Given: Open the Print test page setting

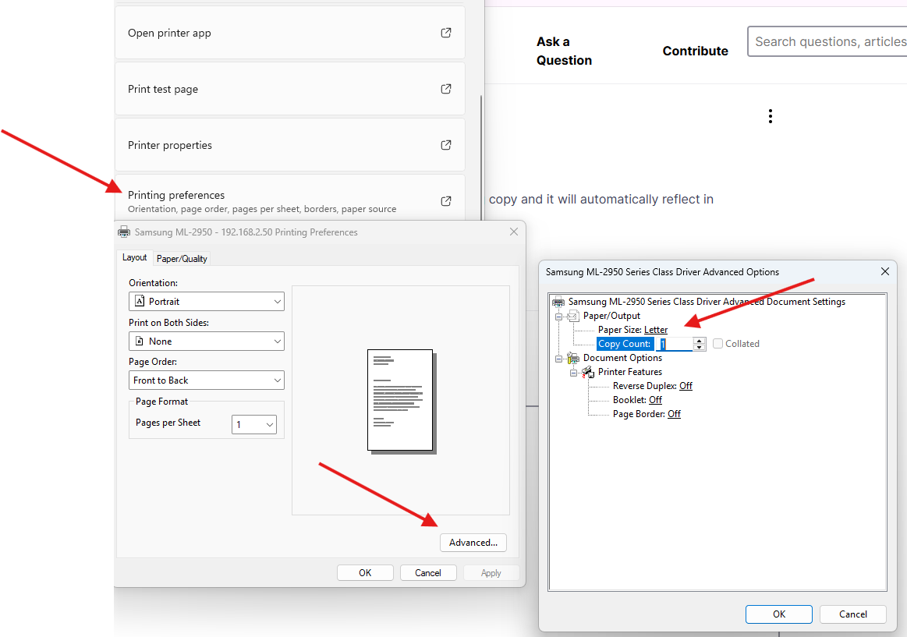Looking at the screenshot, I should pos(290,88).
